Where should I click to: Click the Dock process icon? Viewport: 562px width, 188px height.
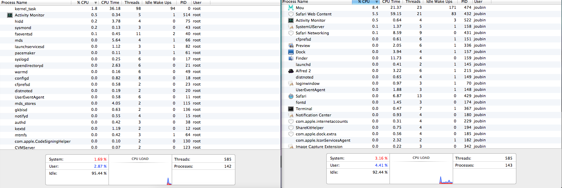pos(291,52)
